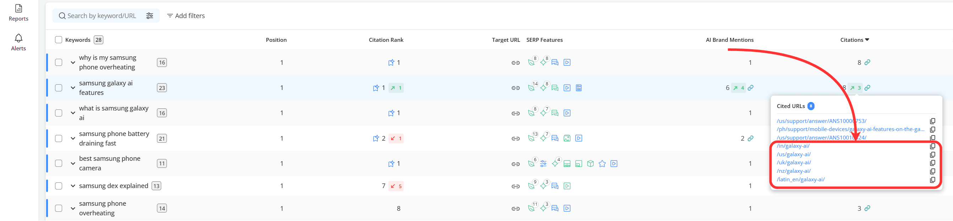Click video SERP feature icon in 'why is my samsung phone overheating' row
Image resolution: width=953 pixels, height=221 pixels.
[x=567, y=62]
